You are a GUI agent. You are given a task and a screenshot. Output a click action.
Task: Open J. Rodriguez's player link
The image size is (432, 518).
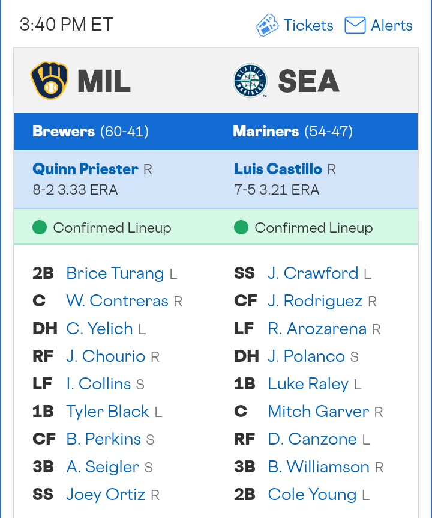(x=315, y=301)
